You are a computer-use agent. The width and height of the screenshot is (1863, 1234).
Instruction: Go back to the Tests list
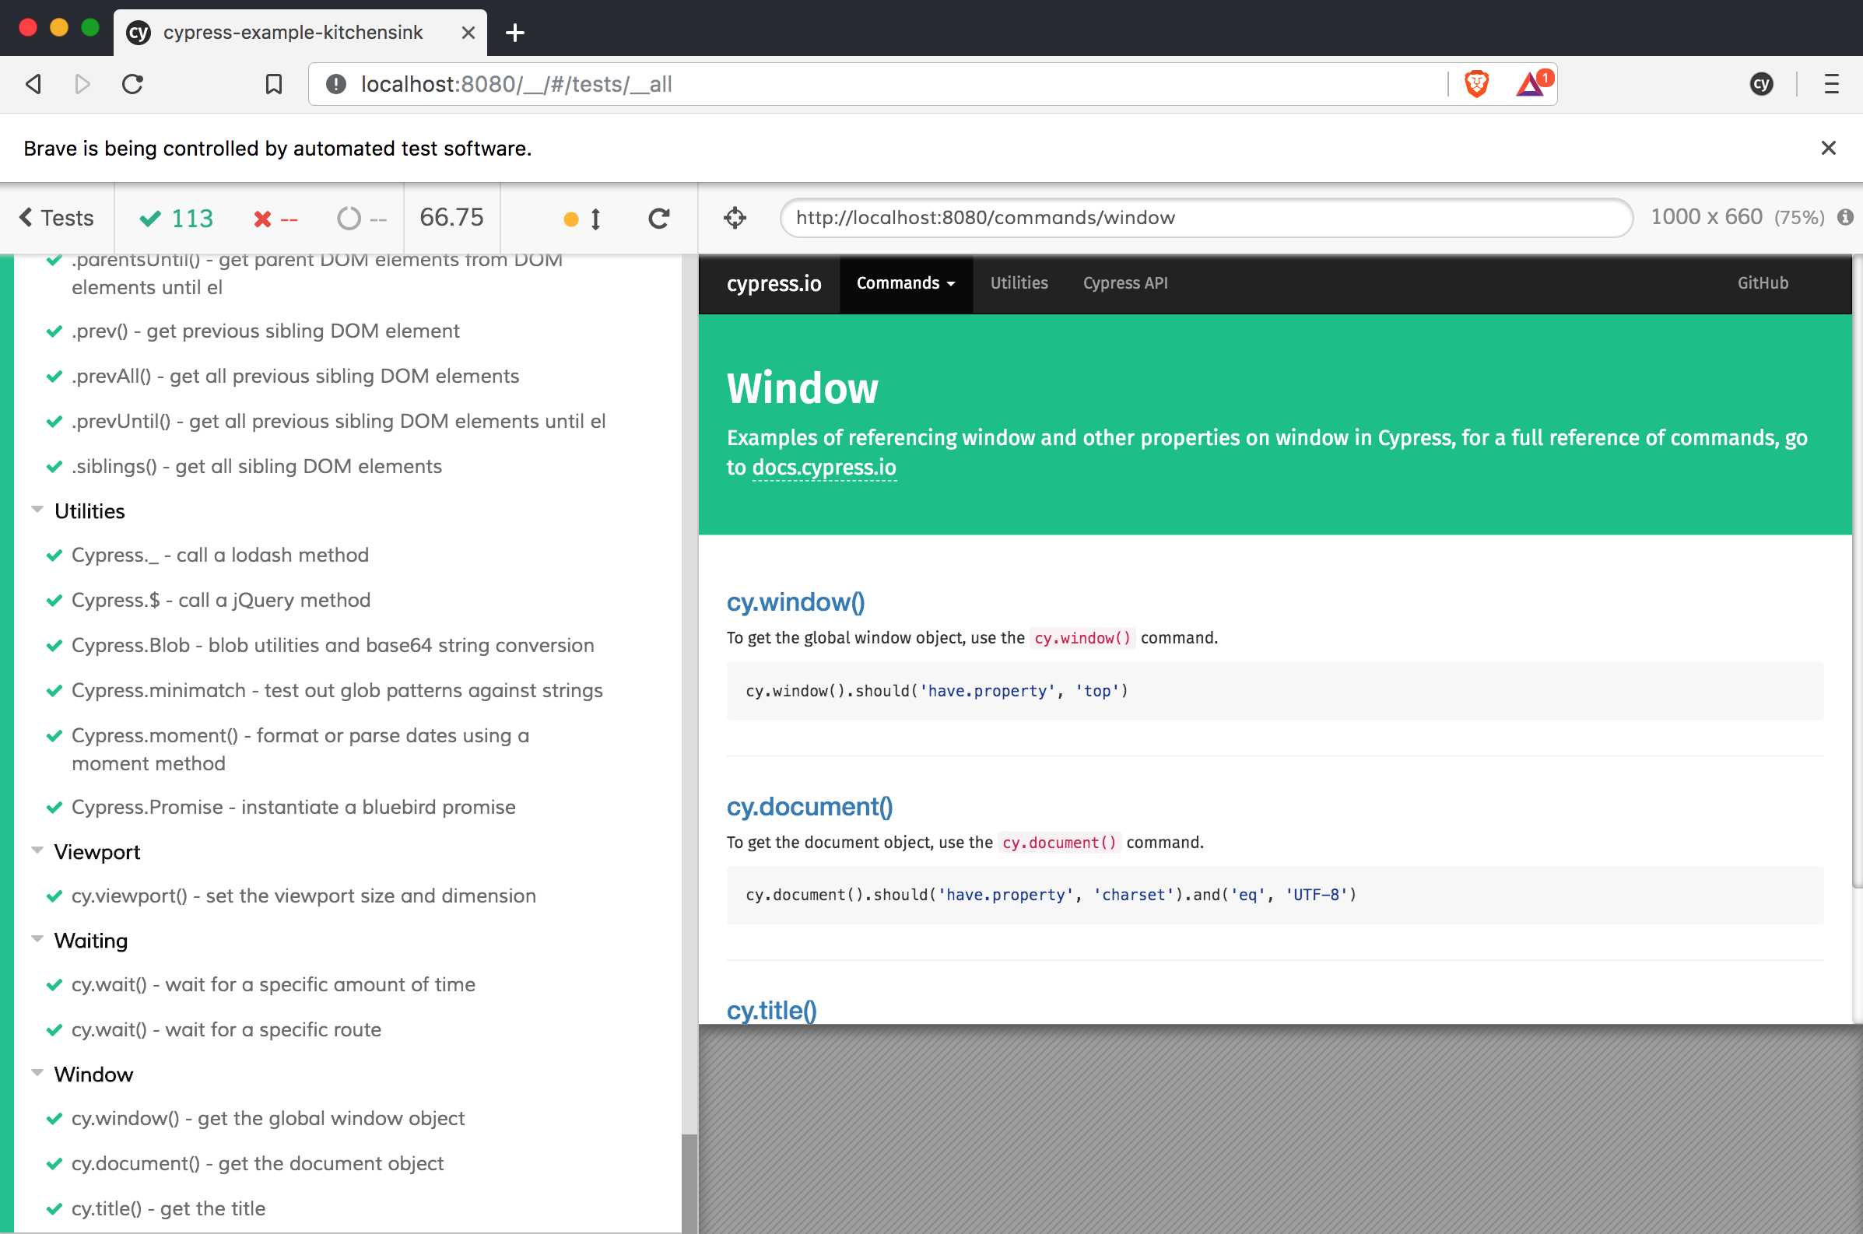(x=57, y=218)
